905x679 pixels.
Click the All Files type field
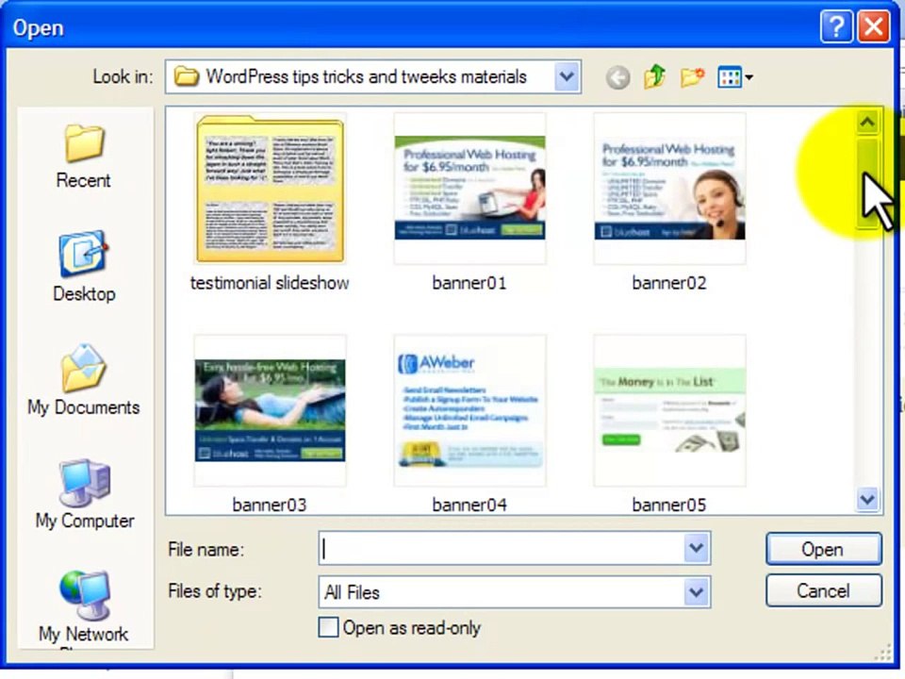point(501,592)
